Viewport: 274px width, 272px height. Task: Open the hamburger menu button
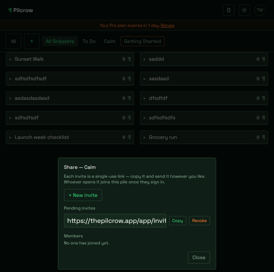(13, 41)
